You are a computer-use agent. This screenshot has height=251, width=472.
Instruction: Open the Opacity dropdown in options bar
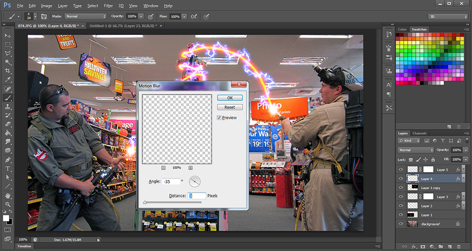click(141, 17)
